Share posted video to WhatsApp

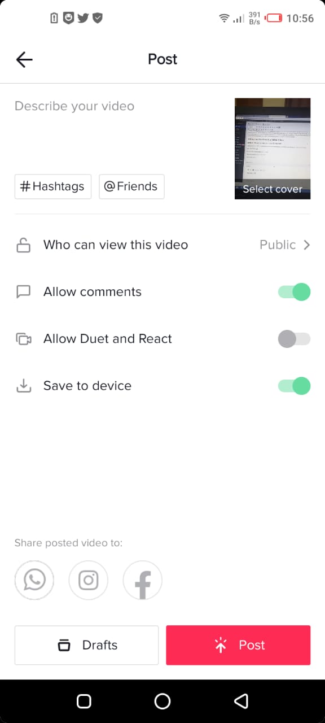(x=34, y=580)
